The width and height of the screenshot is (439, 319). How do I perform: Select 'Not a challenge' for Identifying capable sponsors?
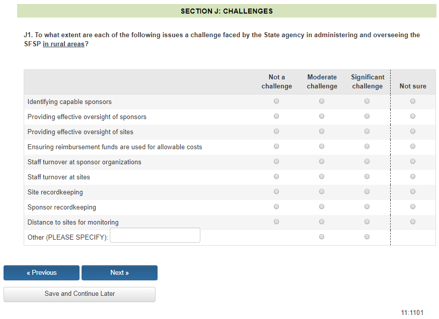tap(276, 101)
